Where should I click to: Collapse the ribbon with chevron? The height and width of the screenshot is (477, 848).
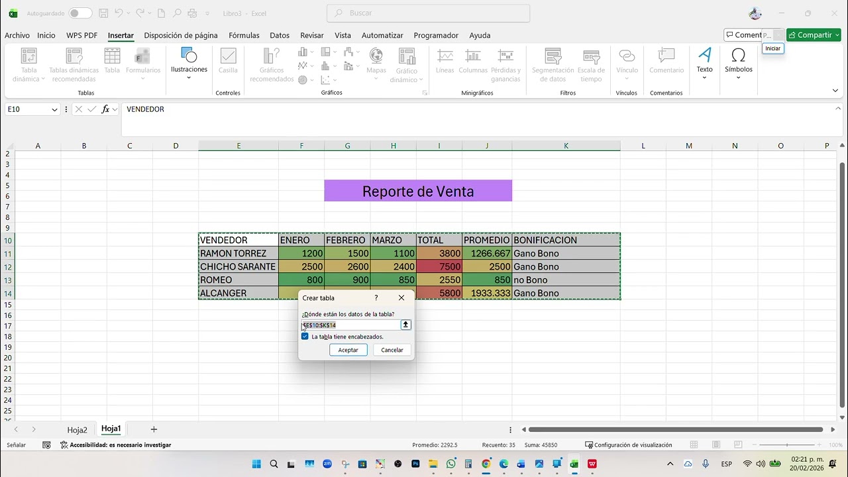click(835, 91)
